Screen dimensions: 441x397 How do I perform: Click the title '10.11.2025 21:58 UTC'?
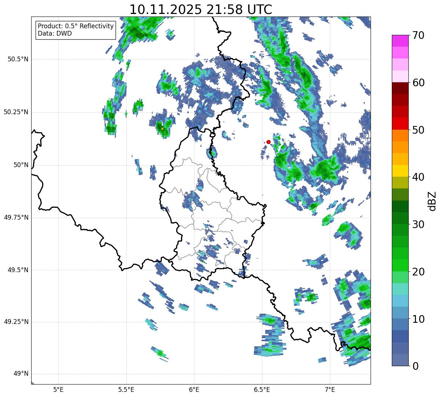point(201,10)
